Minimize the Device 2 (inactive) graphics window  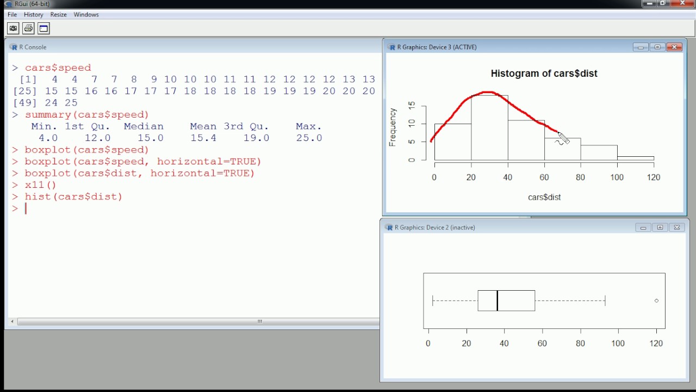click(x=643, y=228)
